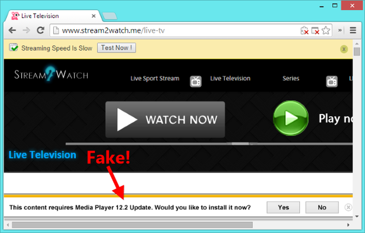The height and width of the screenshot is (233, 365).
Task: Click the browser forward arrow
Action: (26, 30)
